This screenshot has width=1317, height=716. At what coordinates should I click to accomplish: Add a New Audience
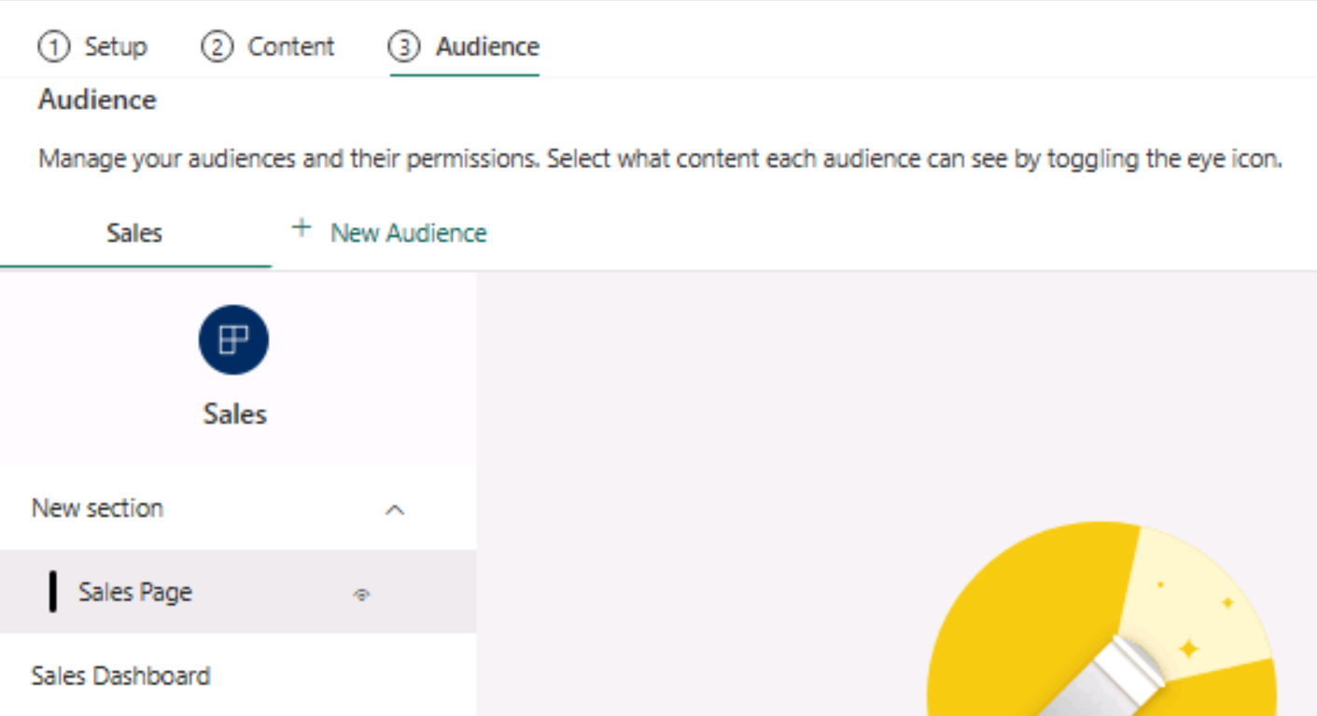409,233
